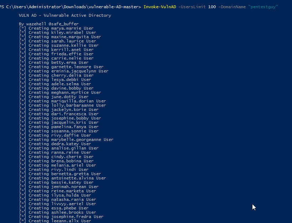Click the line Creating carrie.nelie User
This screenshot has height=223, width=292.
click(56, 58)
